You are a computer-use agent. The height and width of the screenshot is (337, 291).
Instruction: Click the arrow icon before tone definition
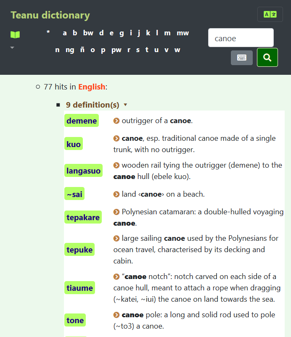(116, 315)
